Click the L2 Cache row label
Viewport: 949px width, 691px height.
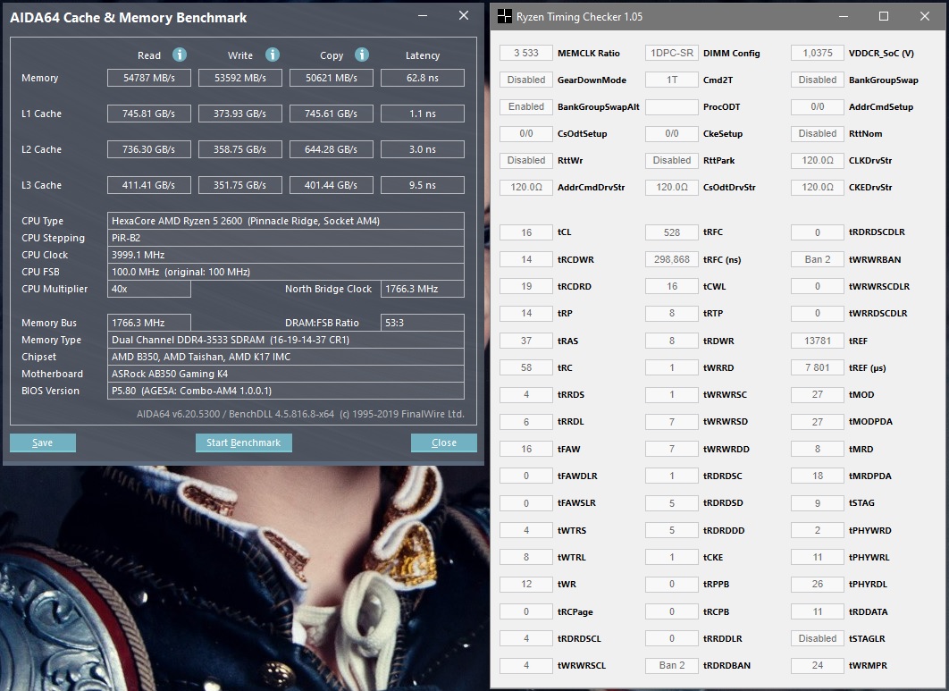tap(41, 149)
